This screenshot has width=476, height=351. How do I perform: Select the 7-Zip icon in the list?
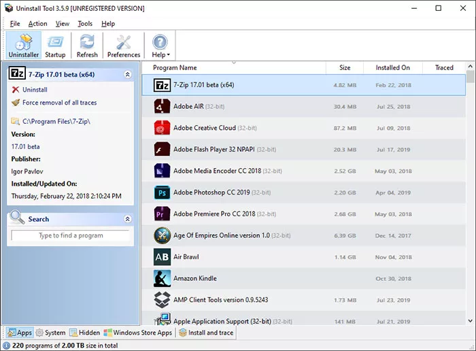[x=162, y=85]
